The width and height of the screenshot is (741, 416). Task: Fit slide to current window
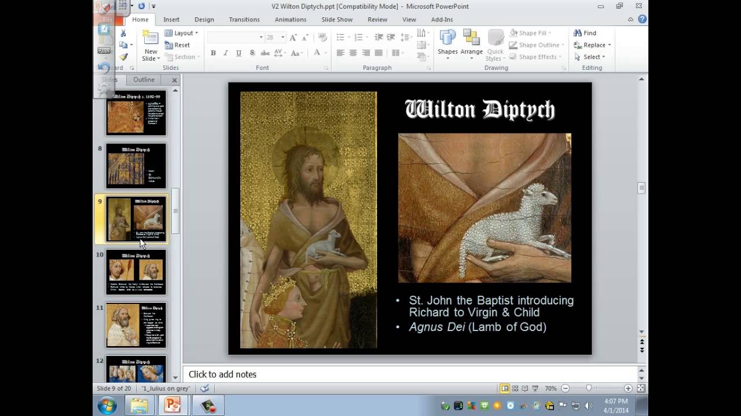(x=641, y=389)
